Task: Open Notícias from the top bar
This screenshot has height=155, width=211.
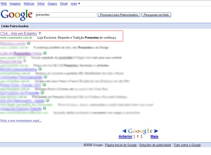Action: pyautogui.click(x=29, y=4)
